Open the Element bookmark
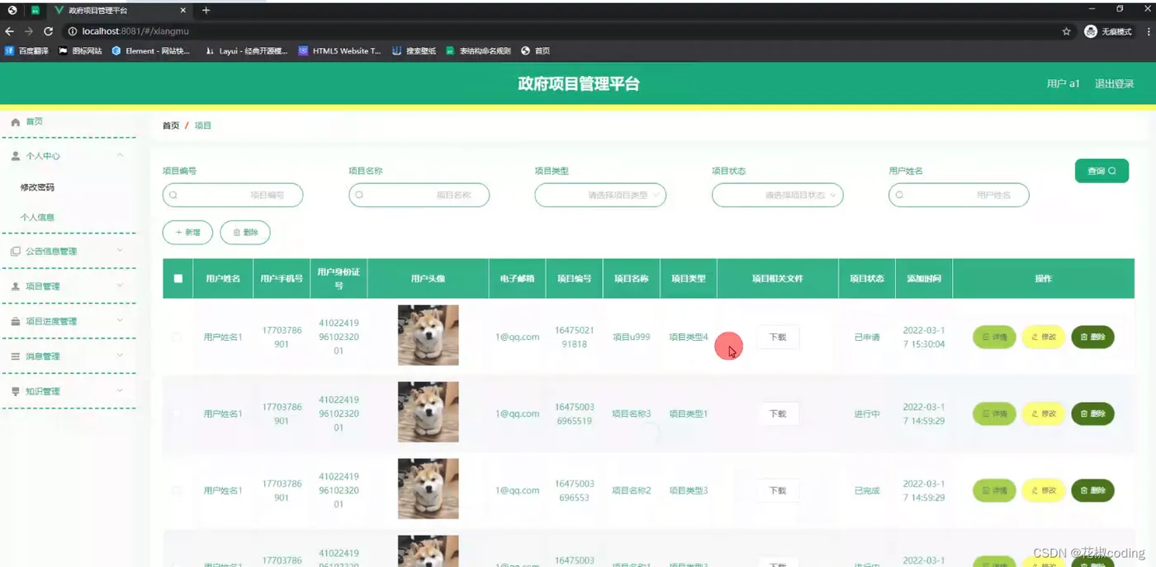This screenshot has width=1156, height=567. click(151, 50)
